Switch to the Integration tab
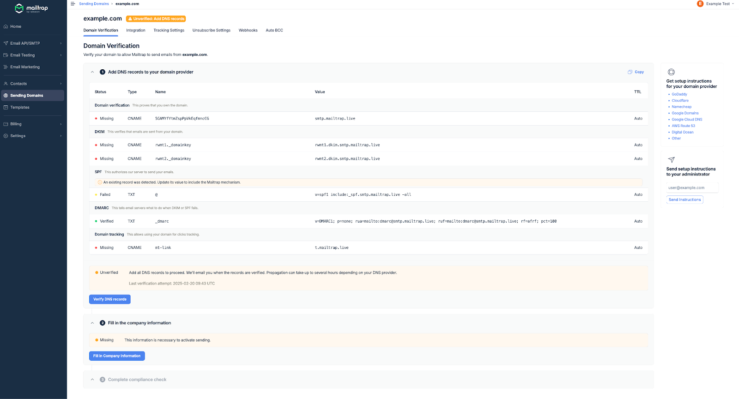The width and height of the screenshot is (739, 399). tap(136, 30)
